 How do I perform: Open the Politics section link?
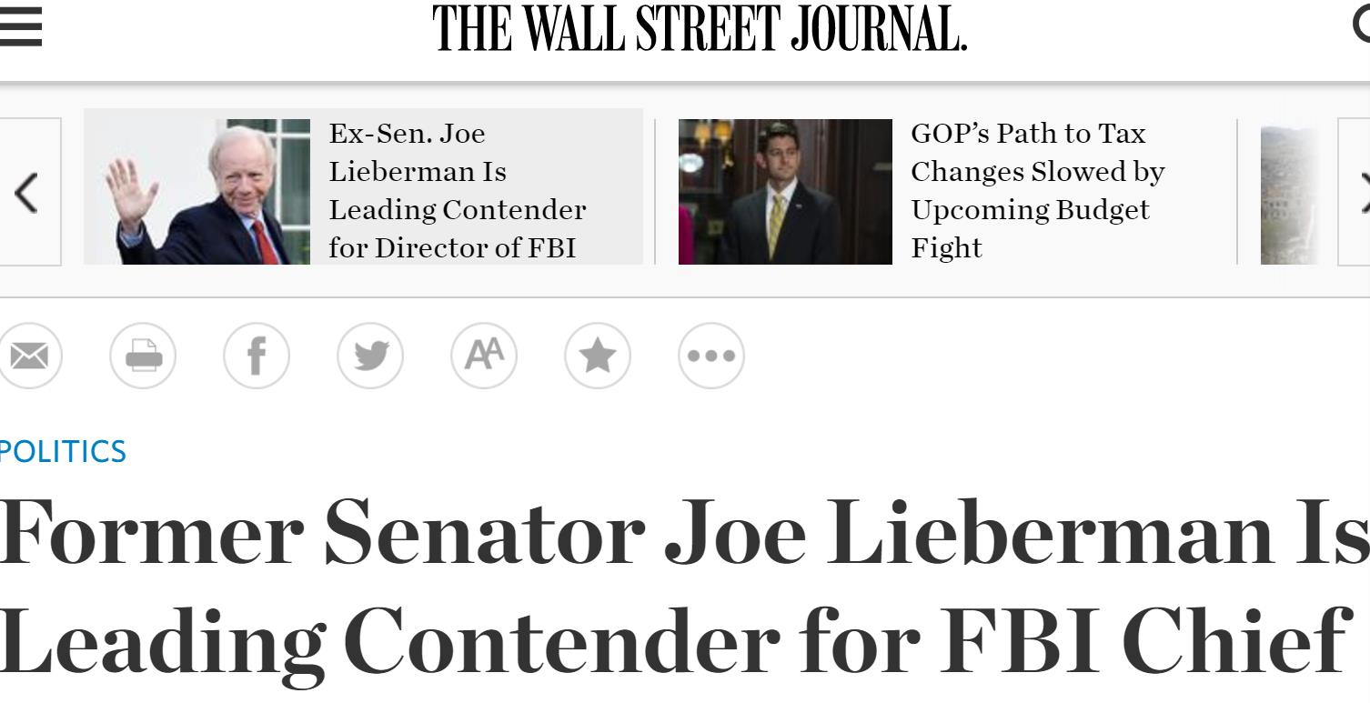(x=62, y=452)
